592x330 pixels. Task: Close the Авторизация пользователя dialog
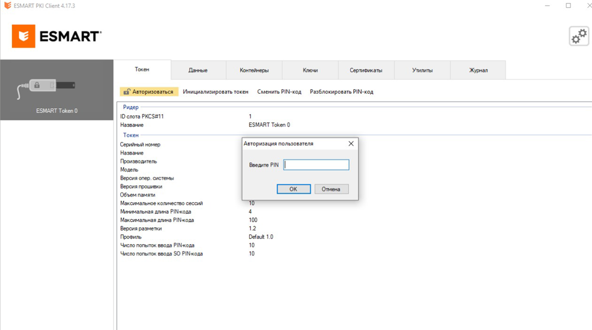351,144
